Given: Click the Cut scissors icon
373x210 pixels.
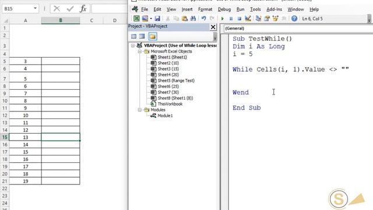Looking at the screenshot, I should (x=168, y=18).
